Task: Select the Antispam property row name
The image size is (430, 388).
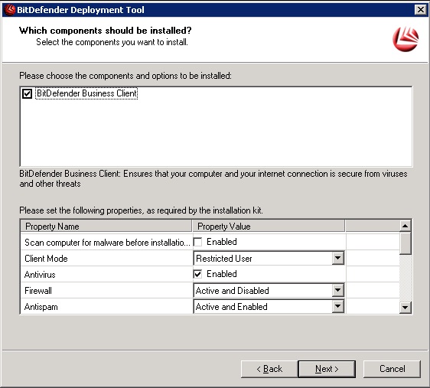Action: click(41, 307)
